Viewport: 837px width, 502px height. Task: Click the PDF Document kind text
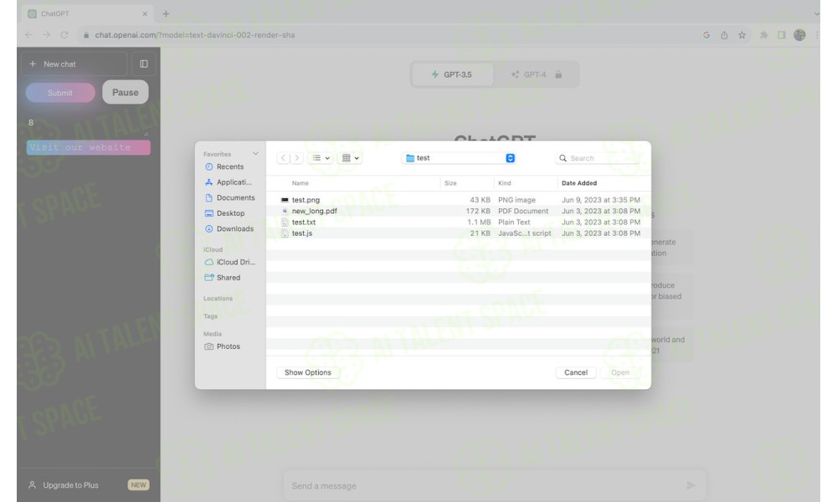click(x=523, y=211)
